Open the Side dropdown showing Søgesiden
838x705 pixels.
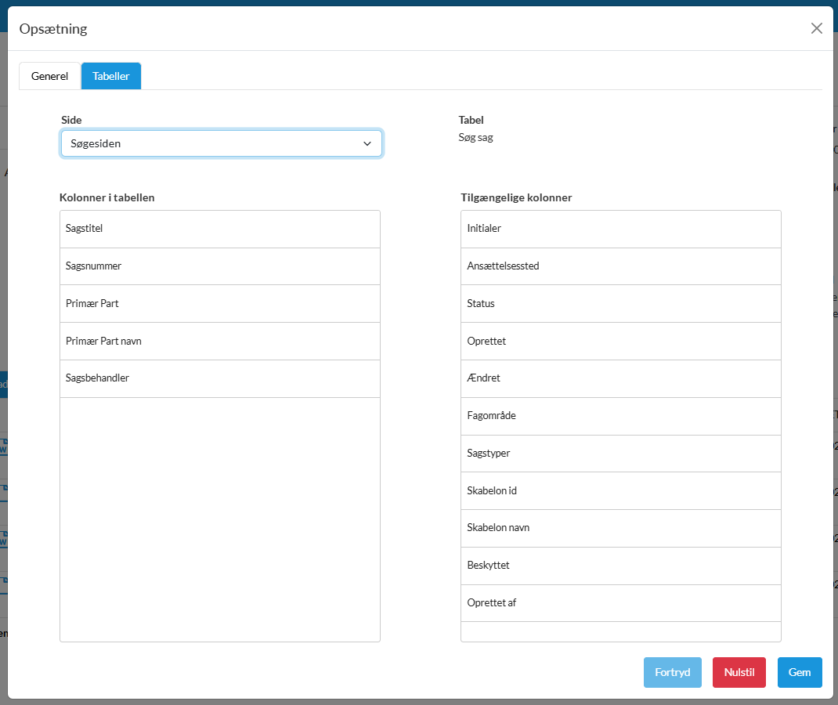click(221, 144)
